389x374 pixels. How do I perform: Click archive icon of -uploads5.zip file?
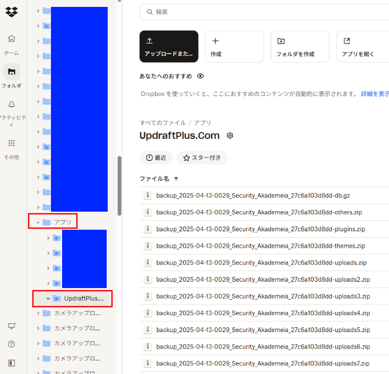click(148, 329)
